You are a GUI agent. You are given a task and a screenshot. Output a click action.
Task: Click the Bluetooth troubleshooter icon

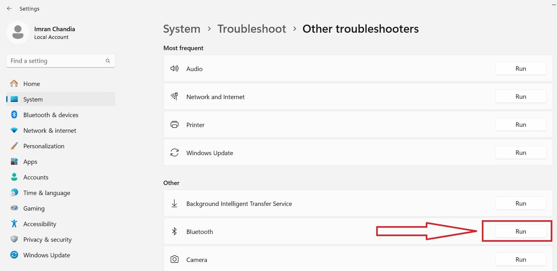(x=174, y=231)
